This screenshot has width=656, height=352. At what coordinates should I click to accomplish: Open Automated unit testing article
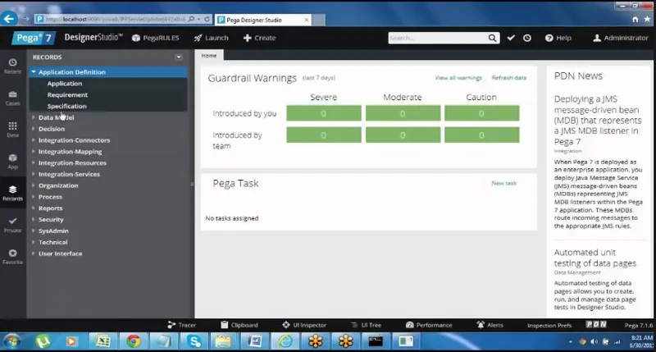(x=595, y=258)
